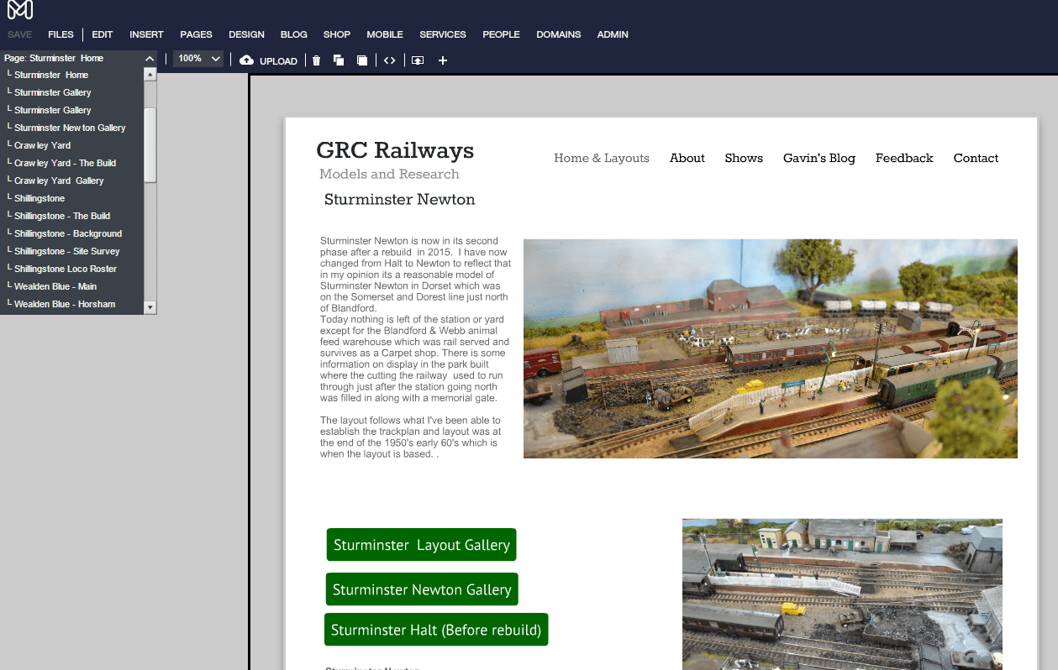The height and width of the screenshot is (670, 1058).
Task: Collapse the page list panel chevron
Action: [150, 59]
